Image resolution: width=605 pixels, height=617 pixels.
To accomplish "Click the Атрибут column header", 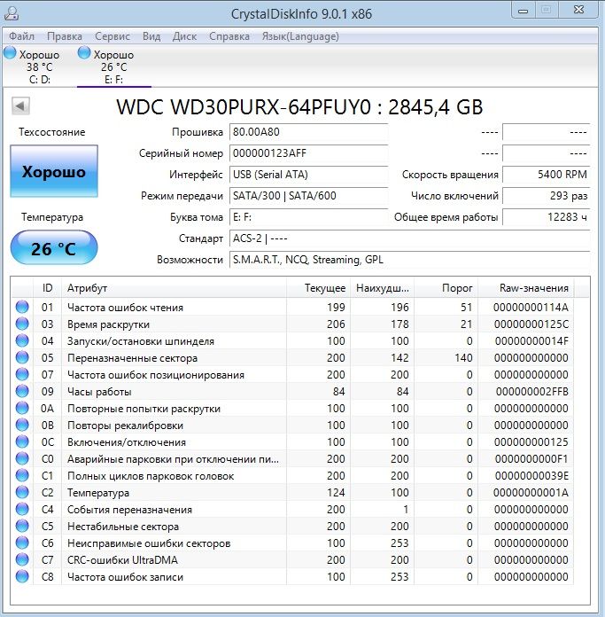I will coord(174,287).
